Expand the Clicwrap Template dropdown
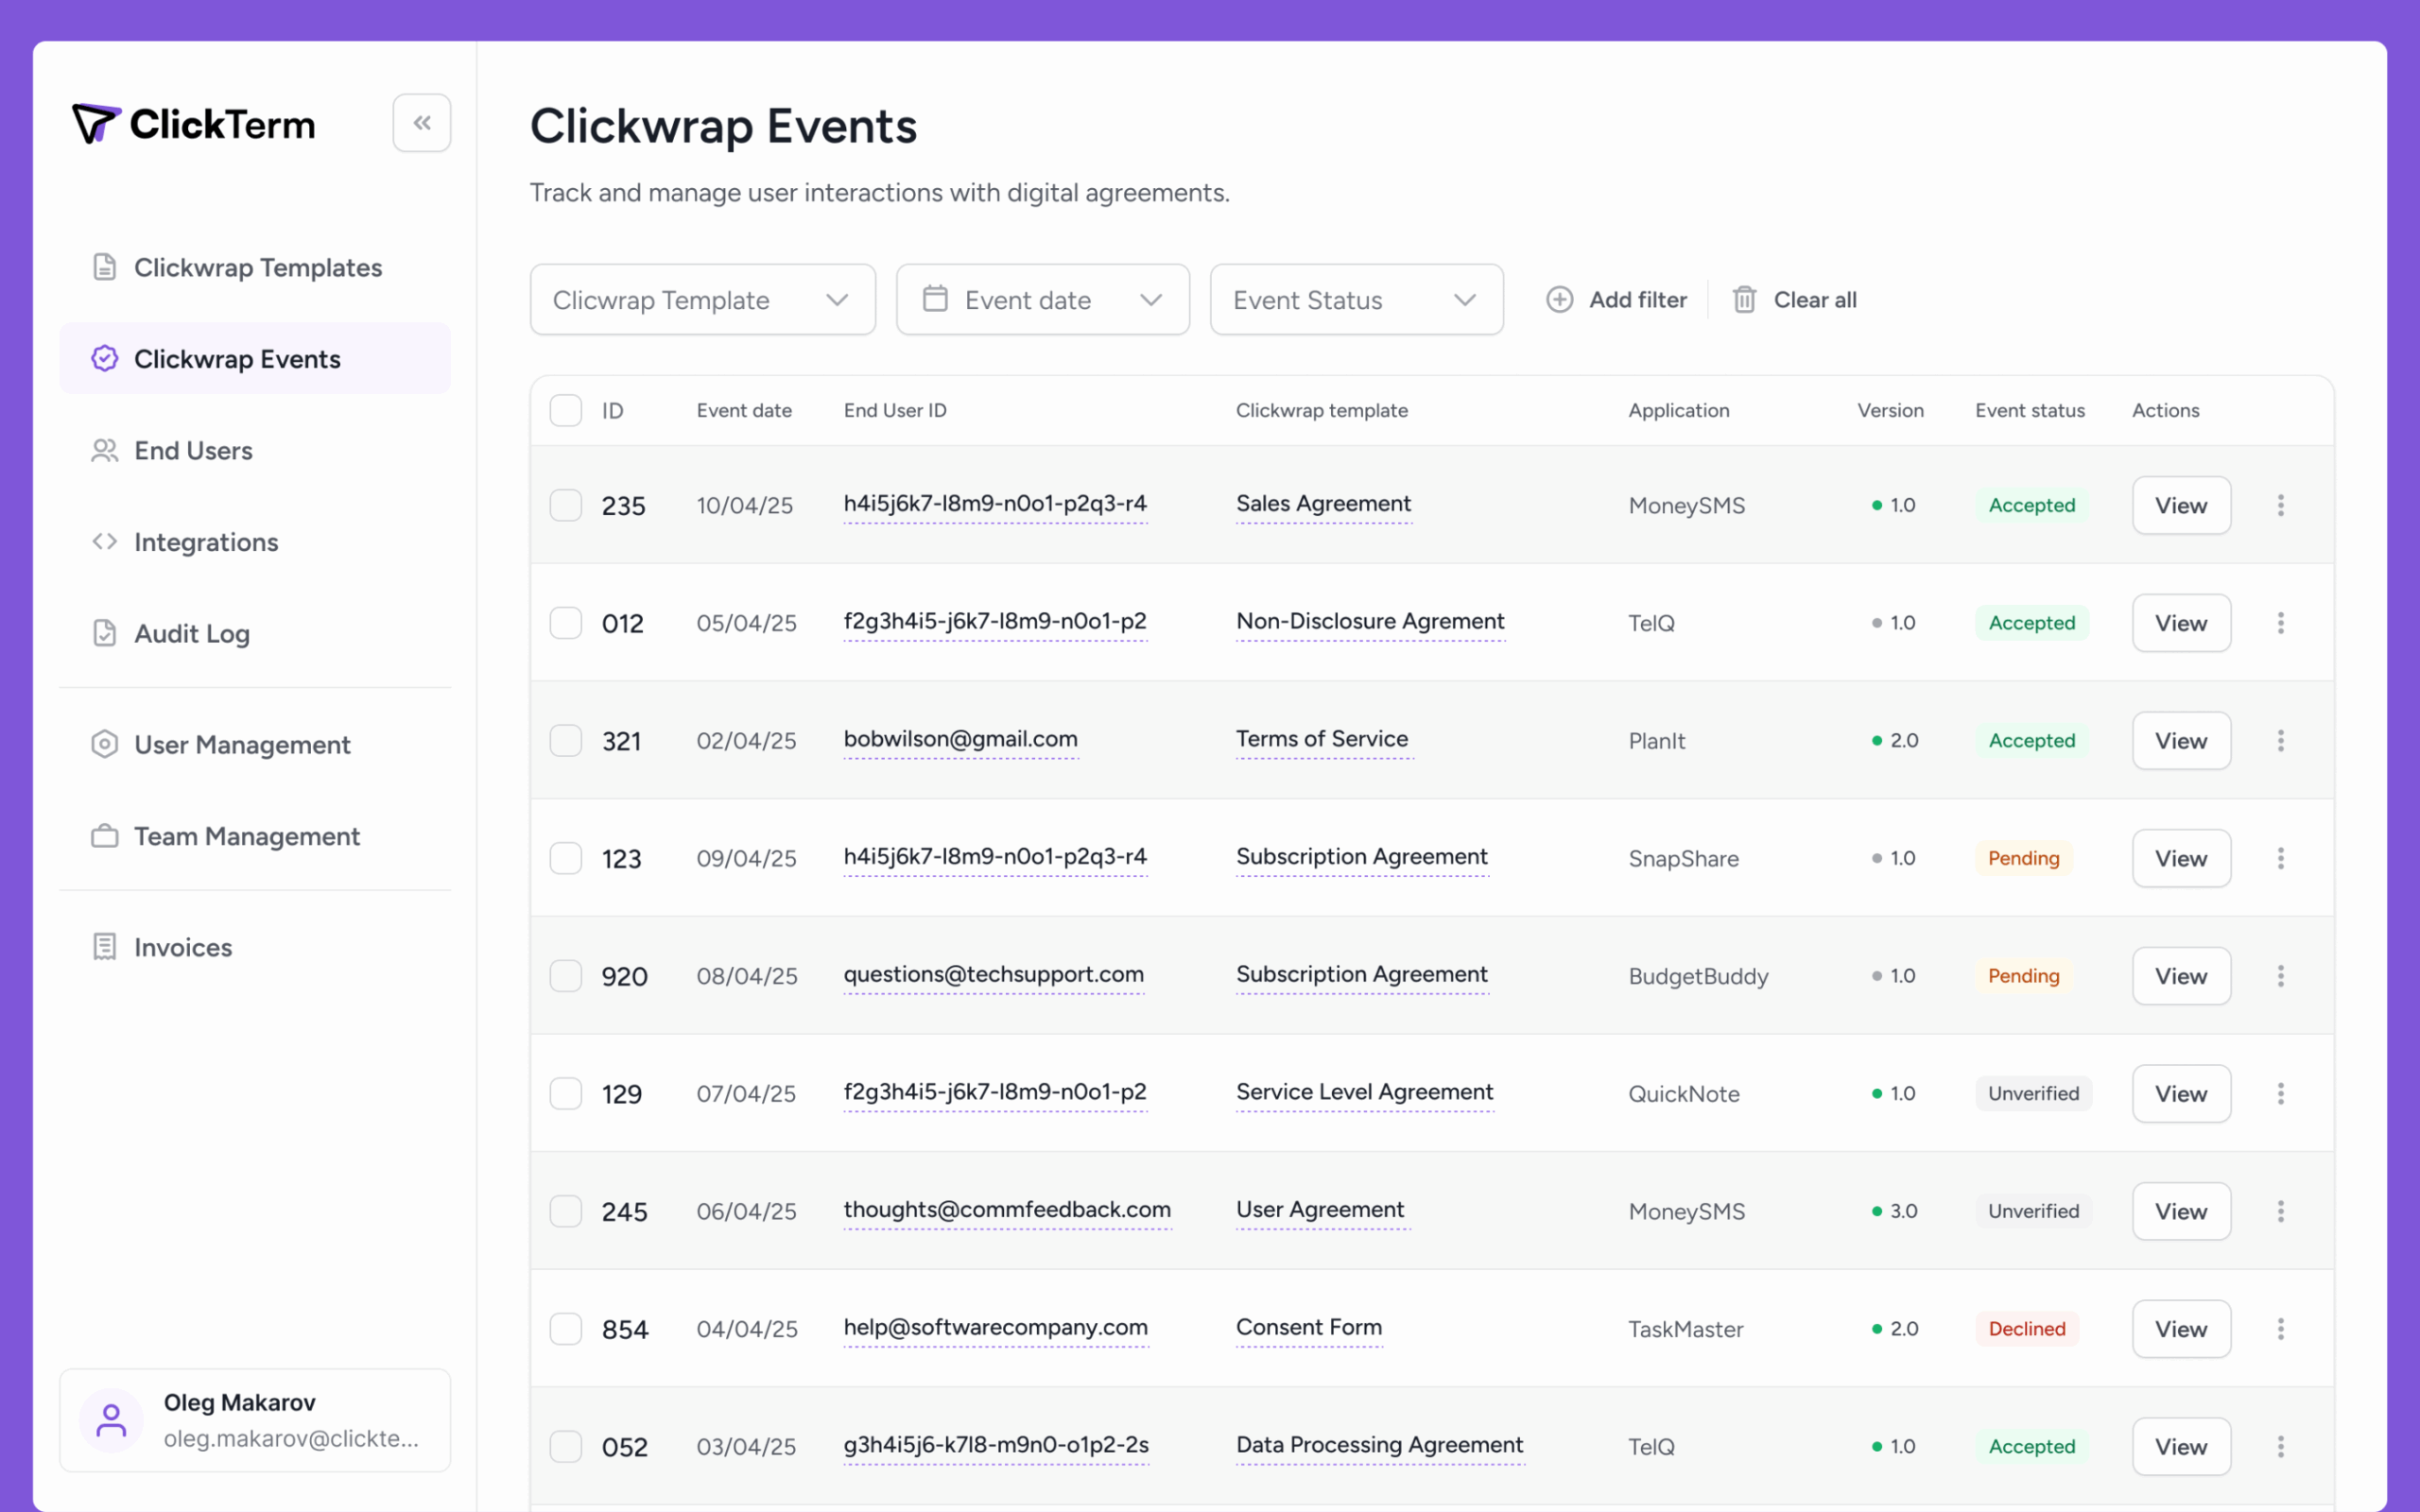 pos(702,299)
